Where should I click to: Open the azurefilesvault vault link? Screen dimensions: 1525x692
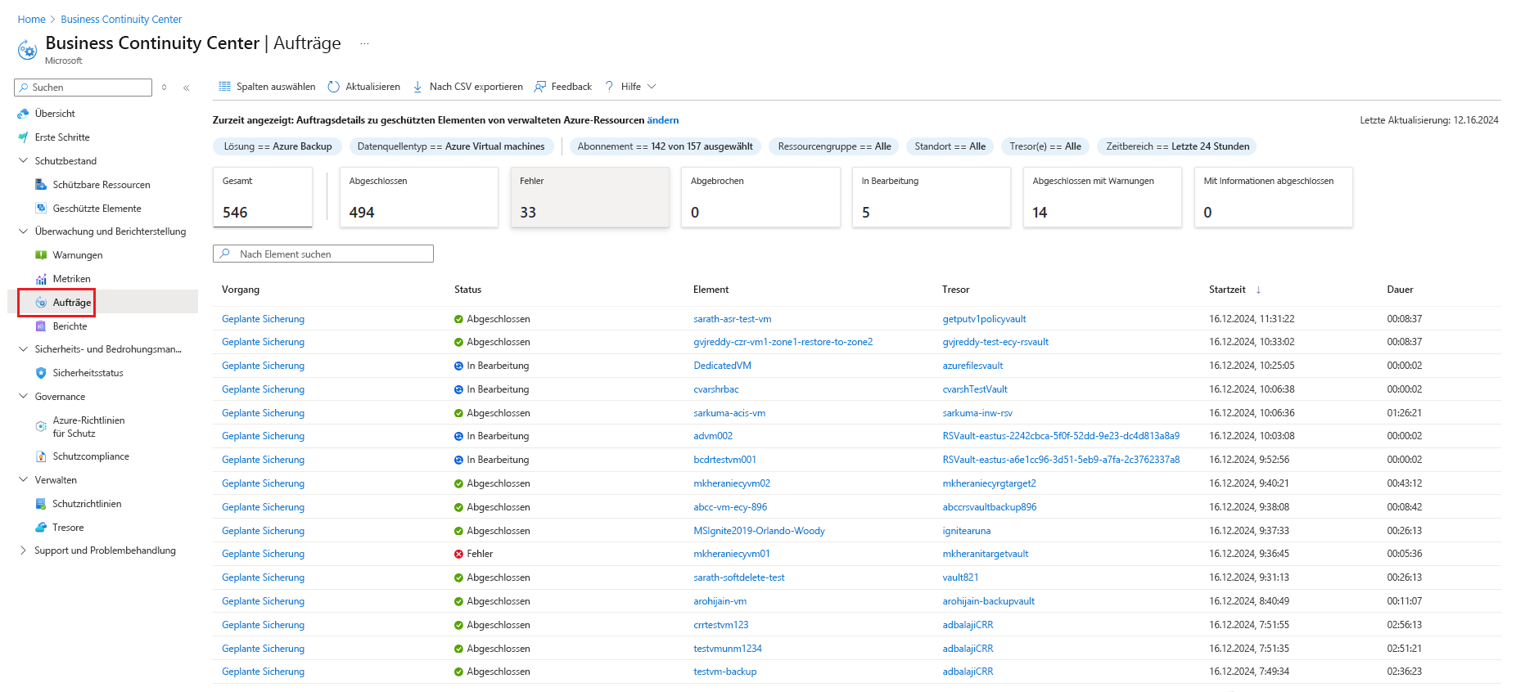pos(972,366)
